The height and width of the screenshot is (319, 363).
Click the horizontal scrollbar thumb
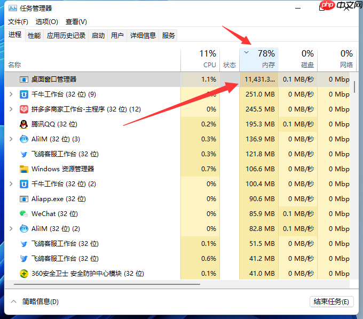pyautogui.click(x=107, y=284)
